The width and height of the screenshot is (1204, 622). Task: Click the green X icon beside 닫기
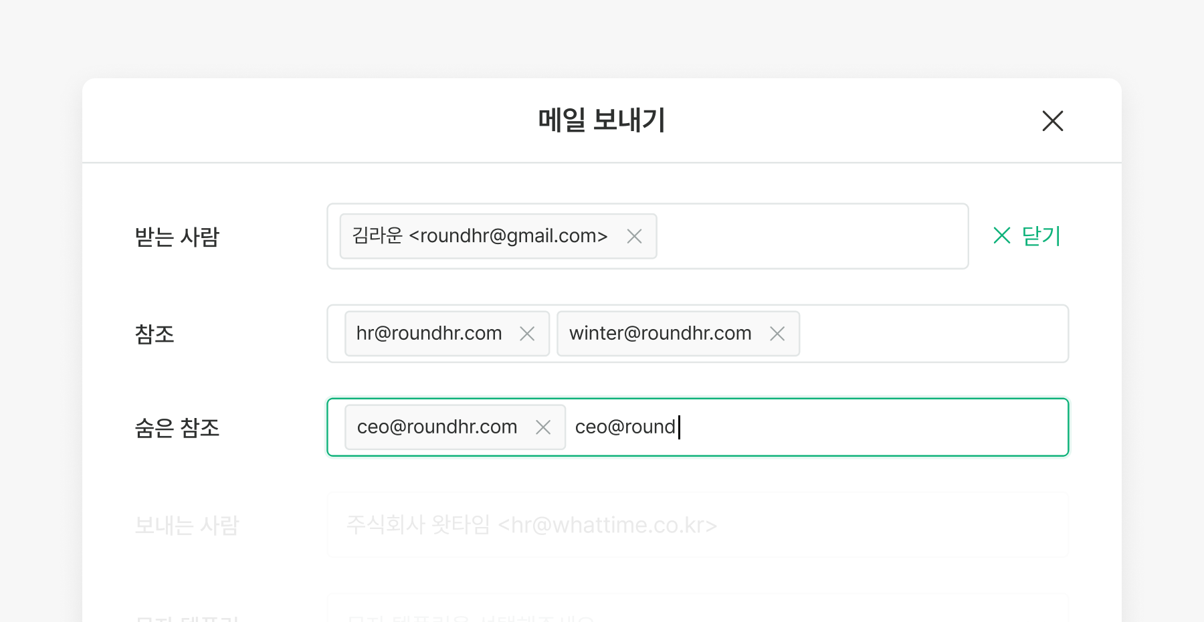pyautogui.click(x=1001, y=235)
